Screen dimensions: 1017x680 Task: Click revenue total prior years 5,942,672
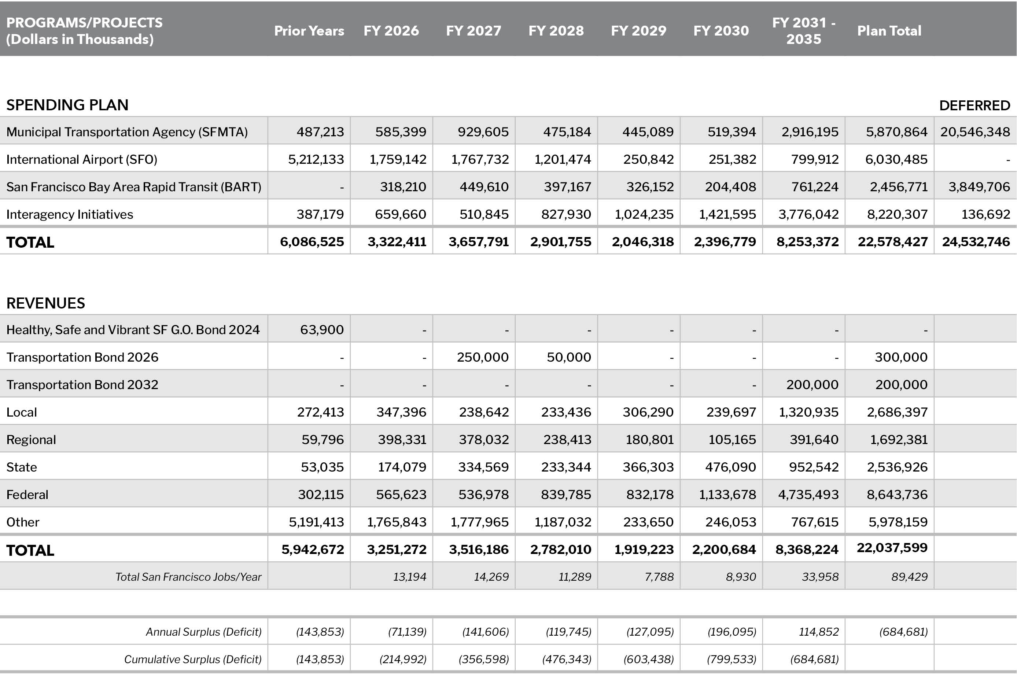coord(312,550)
